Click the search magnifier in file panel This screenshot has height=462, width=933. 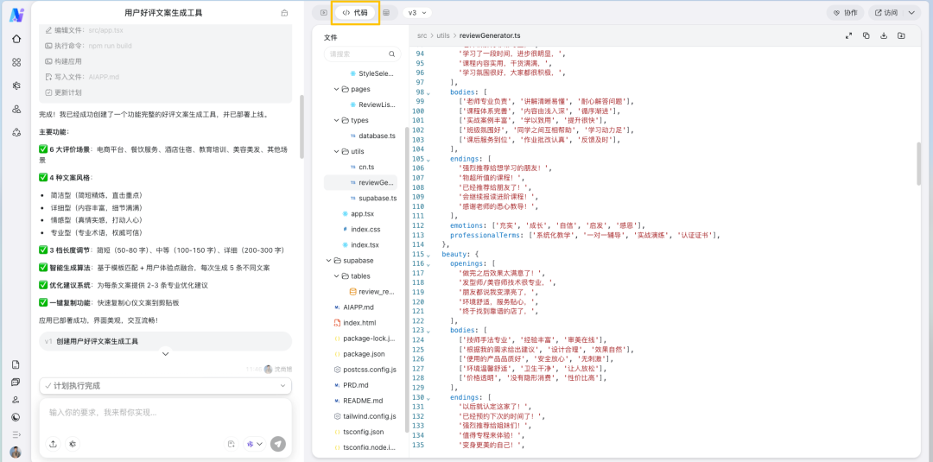pyautogui.click(x=391, y=54)
